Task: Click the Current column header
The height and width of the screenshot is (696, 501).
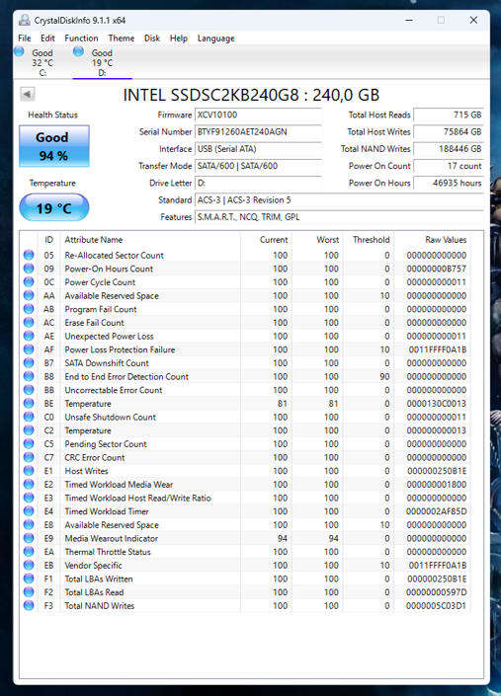Action: click(x=274, y=240)
